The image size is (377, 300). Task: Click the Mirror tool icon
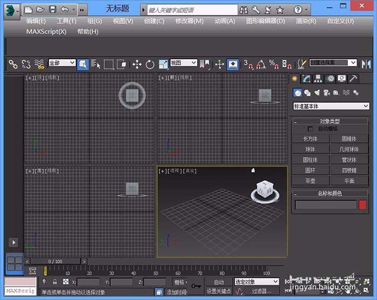[366, 64]
